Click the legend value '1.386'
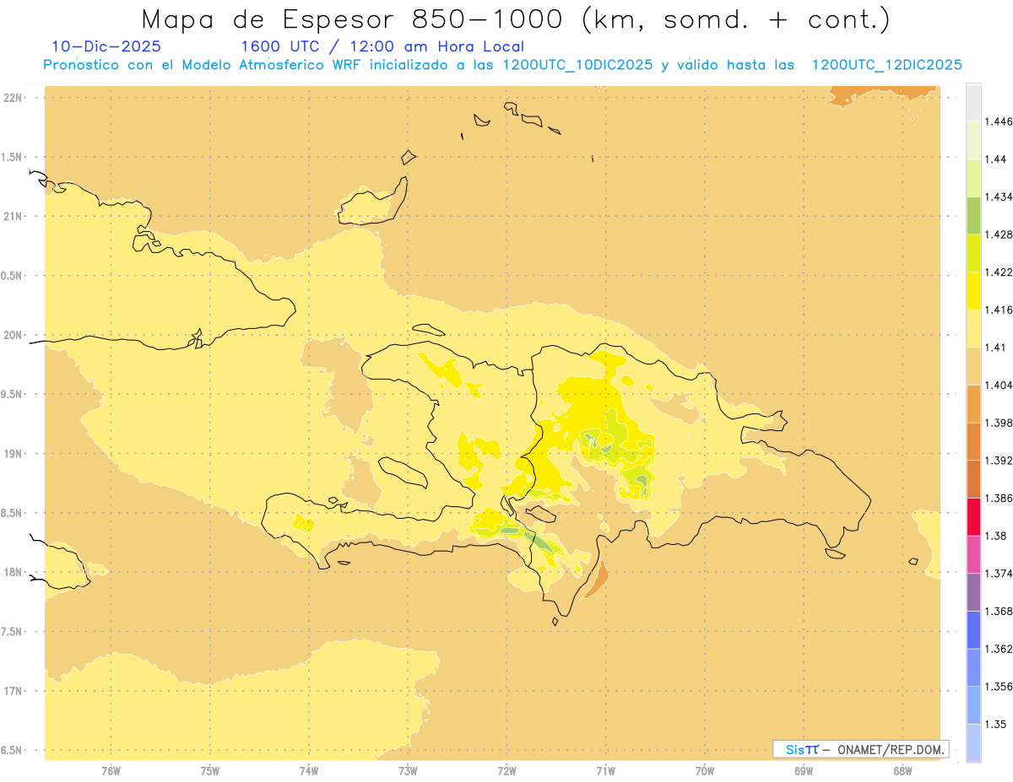1013x782 pixels. pyautogui.click(x=999, y=498)
